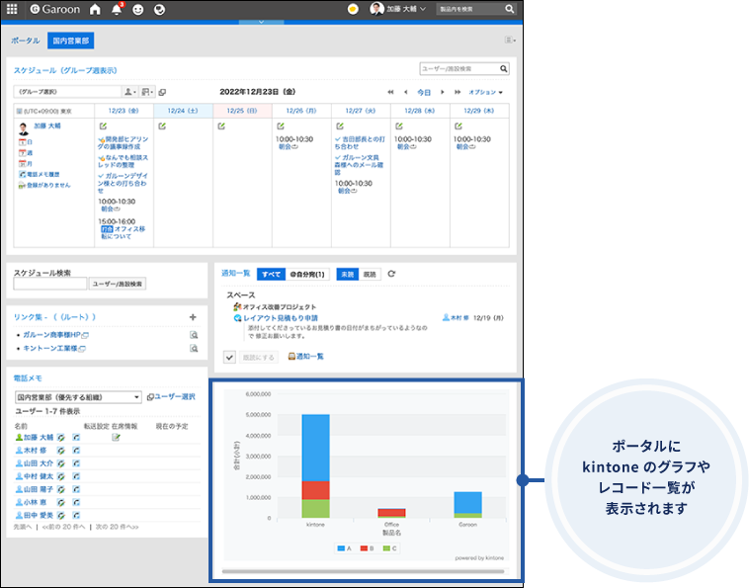Screen dimensions: 749x588
Task: Click the Office red bar segment
Action: tap(391, 512)
